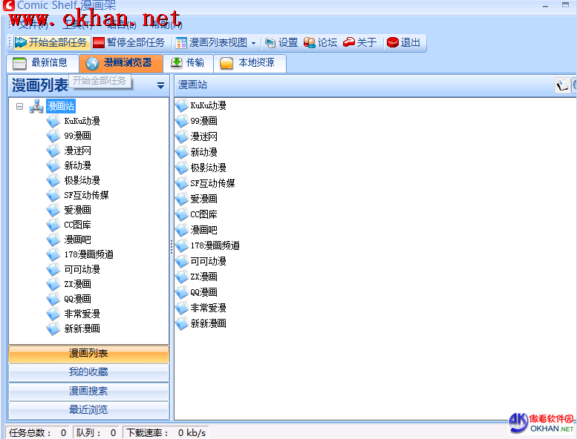Open the 漫画搜索 search section
The image size is (577, 439).
88,392
